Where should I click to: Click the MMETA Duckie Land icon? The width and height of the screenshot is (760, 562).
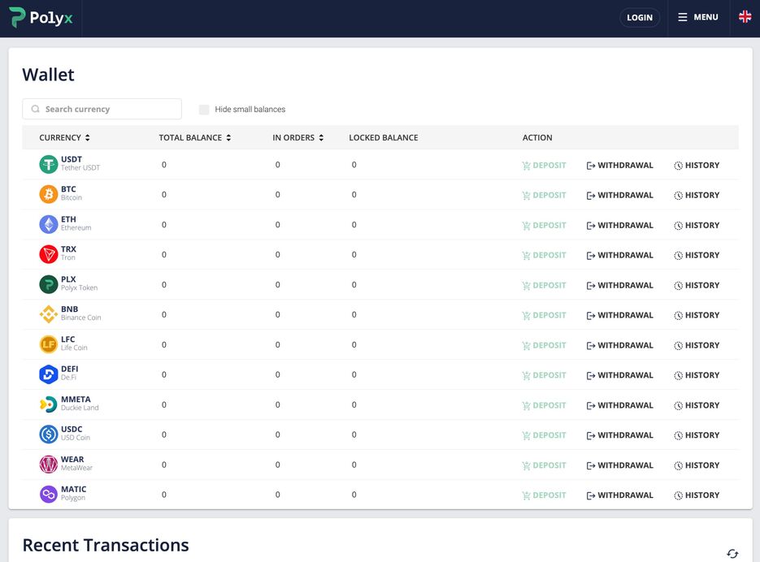(x=49, y=404)
